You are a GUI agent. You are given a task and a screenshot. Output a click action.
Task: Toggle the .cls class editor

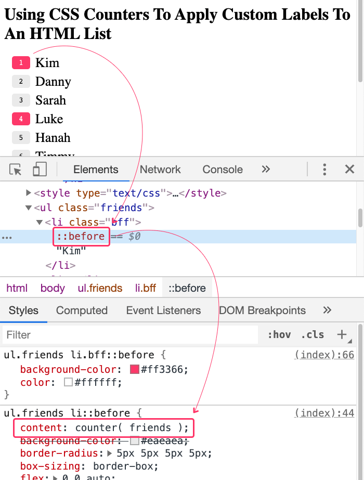pos(313,334)
